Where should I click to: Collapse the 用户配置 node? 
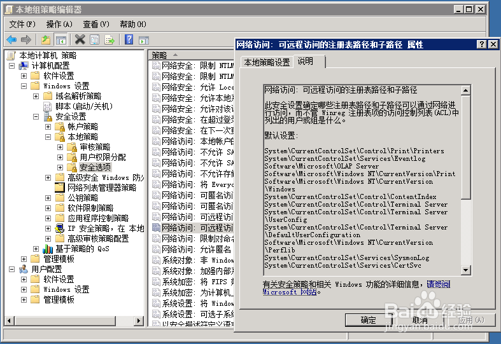tap(12, 270)
